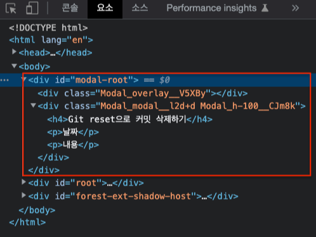Image resolution: width=316 pixels, height=237 pixels.
Task: Expand the forest-ext-shadow-host div
Action: [23, 195]
